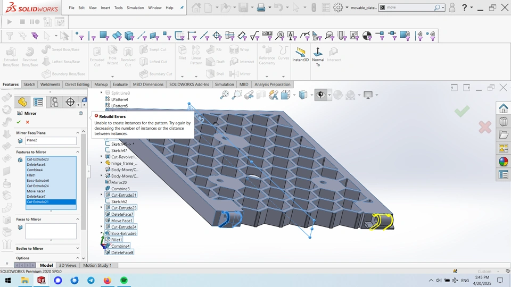The height and width of the screenshot is (287, 511).
Task: Accept the Mirror with green checkmark
Action: [19, 122]
